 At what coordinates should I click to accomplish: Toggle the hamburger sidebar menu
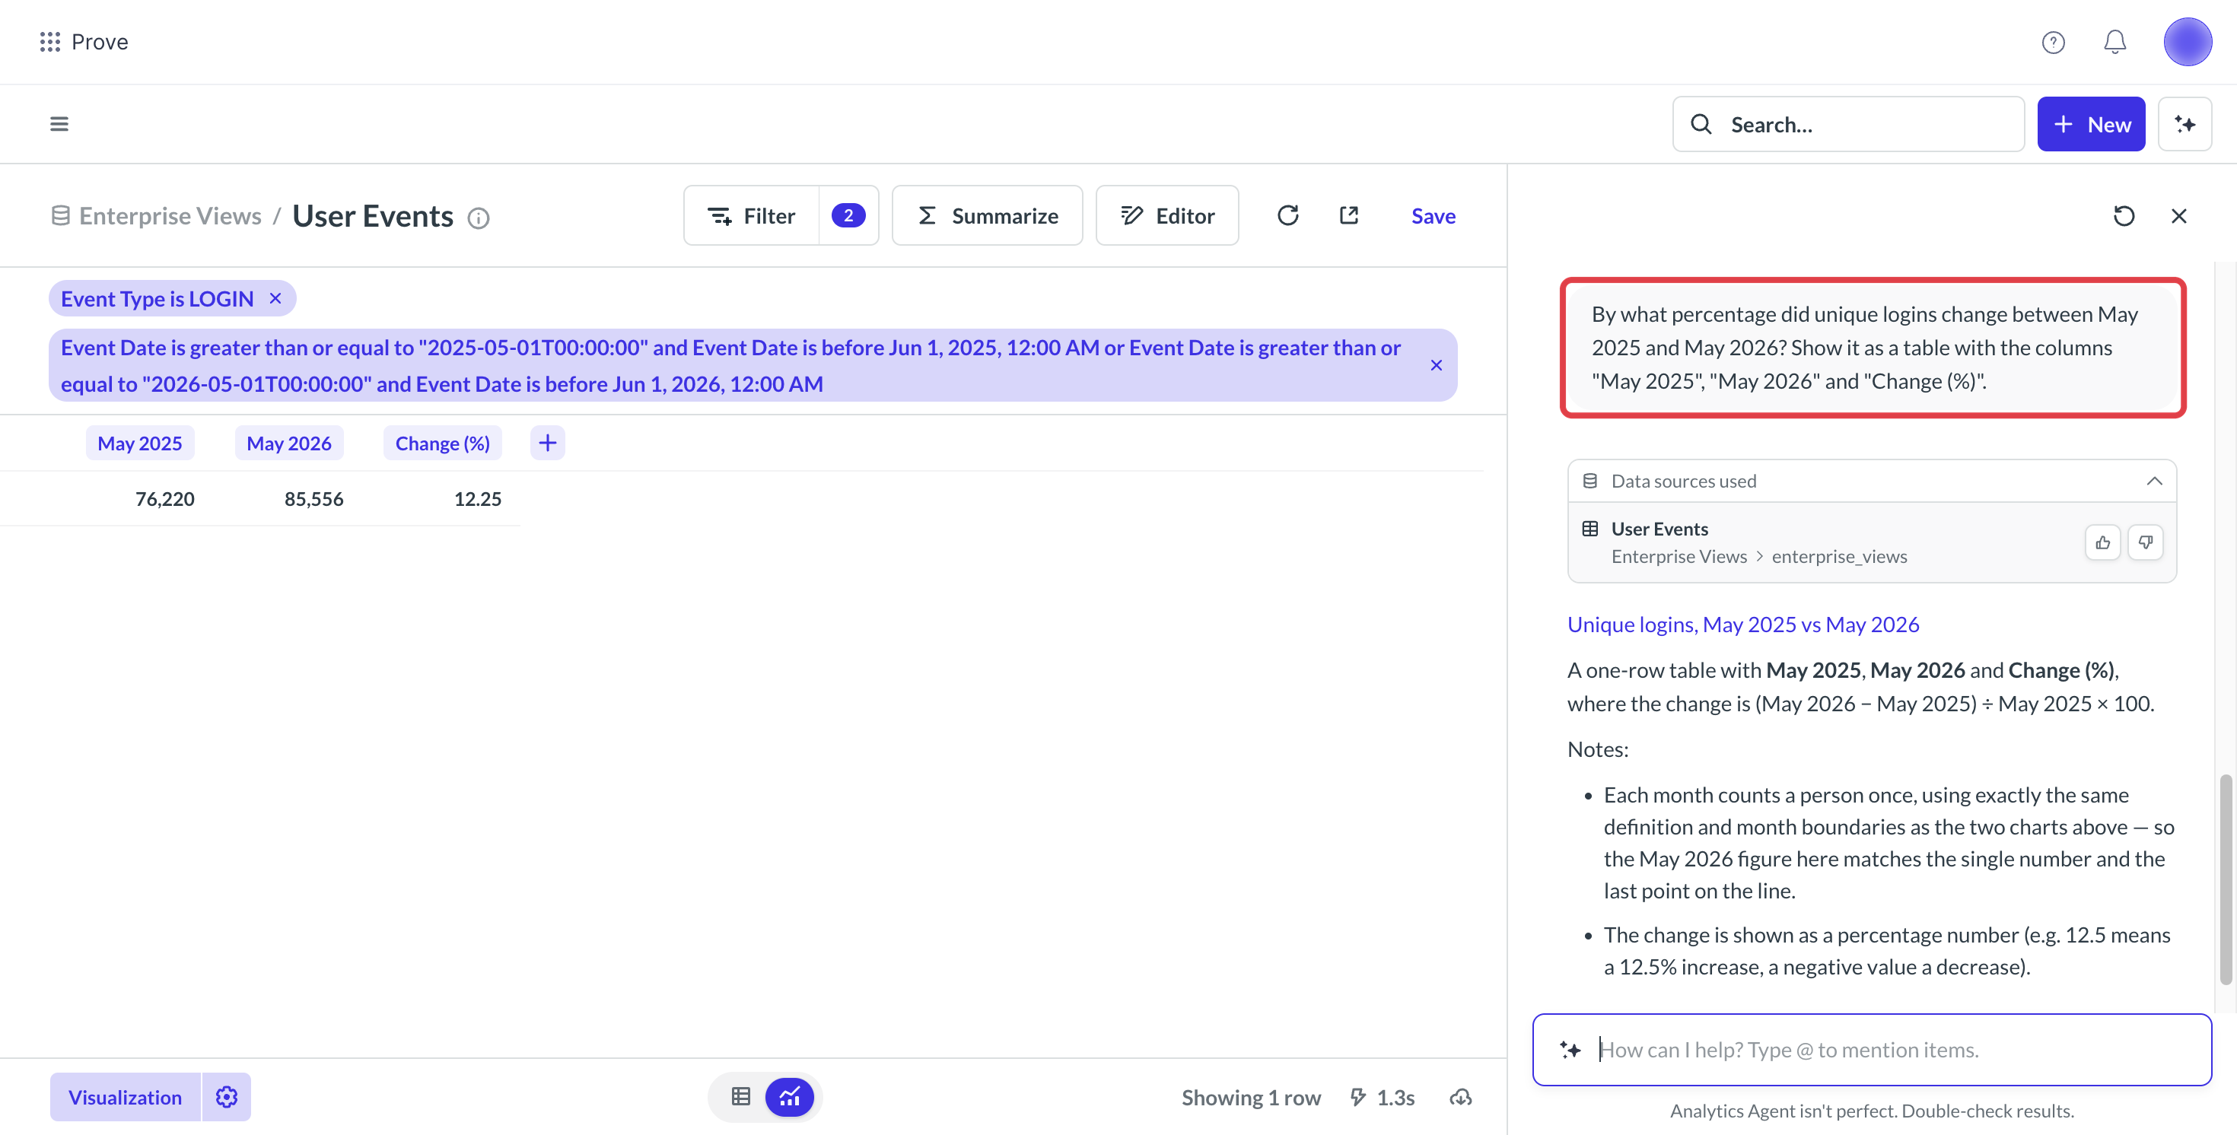[59, 124]
